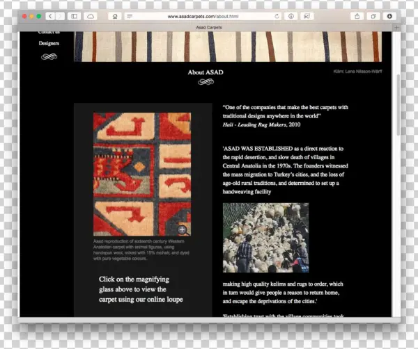
Task: Reload the page with the refresh icon
Action: [277, 16]
